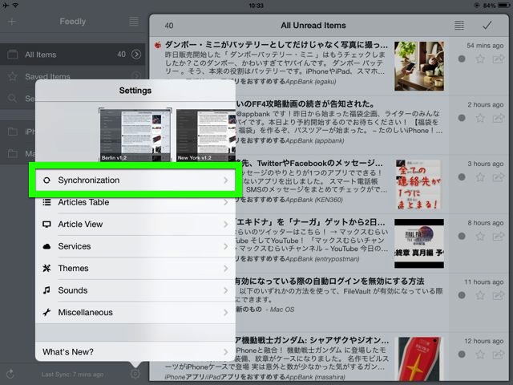Screen dimensions: 513x385
Task: Toggle read dot for 2 hours ago article
Action: pos(462,118)
